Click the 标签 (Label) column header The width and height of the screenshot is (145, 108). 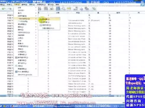point(78,13)
